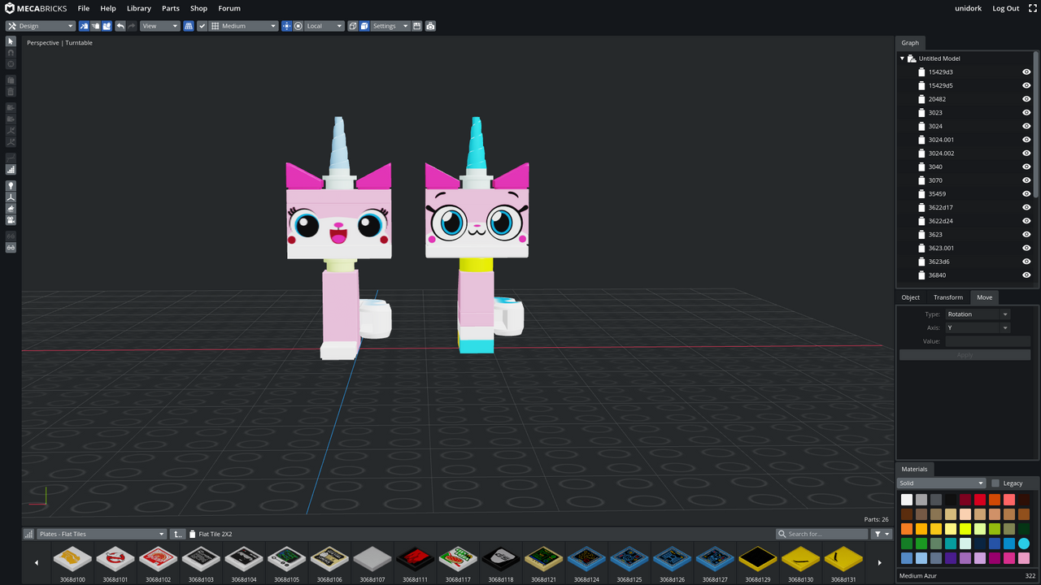Toggle the perspective grid icon next to View
This screenshot has width=1041, height=585.
coord(189,26)
